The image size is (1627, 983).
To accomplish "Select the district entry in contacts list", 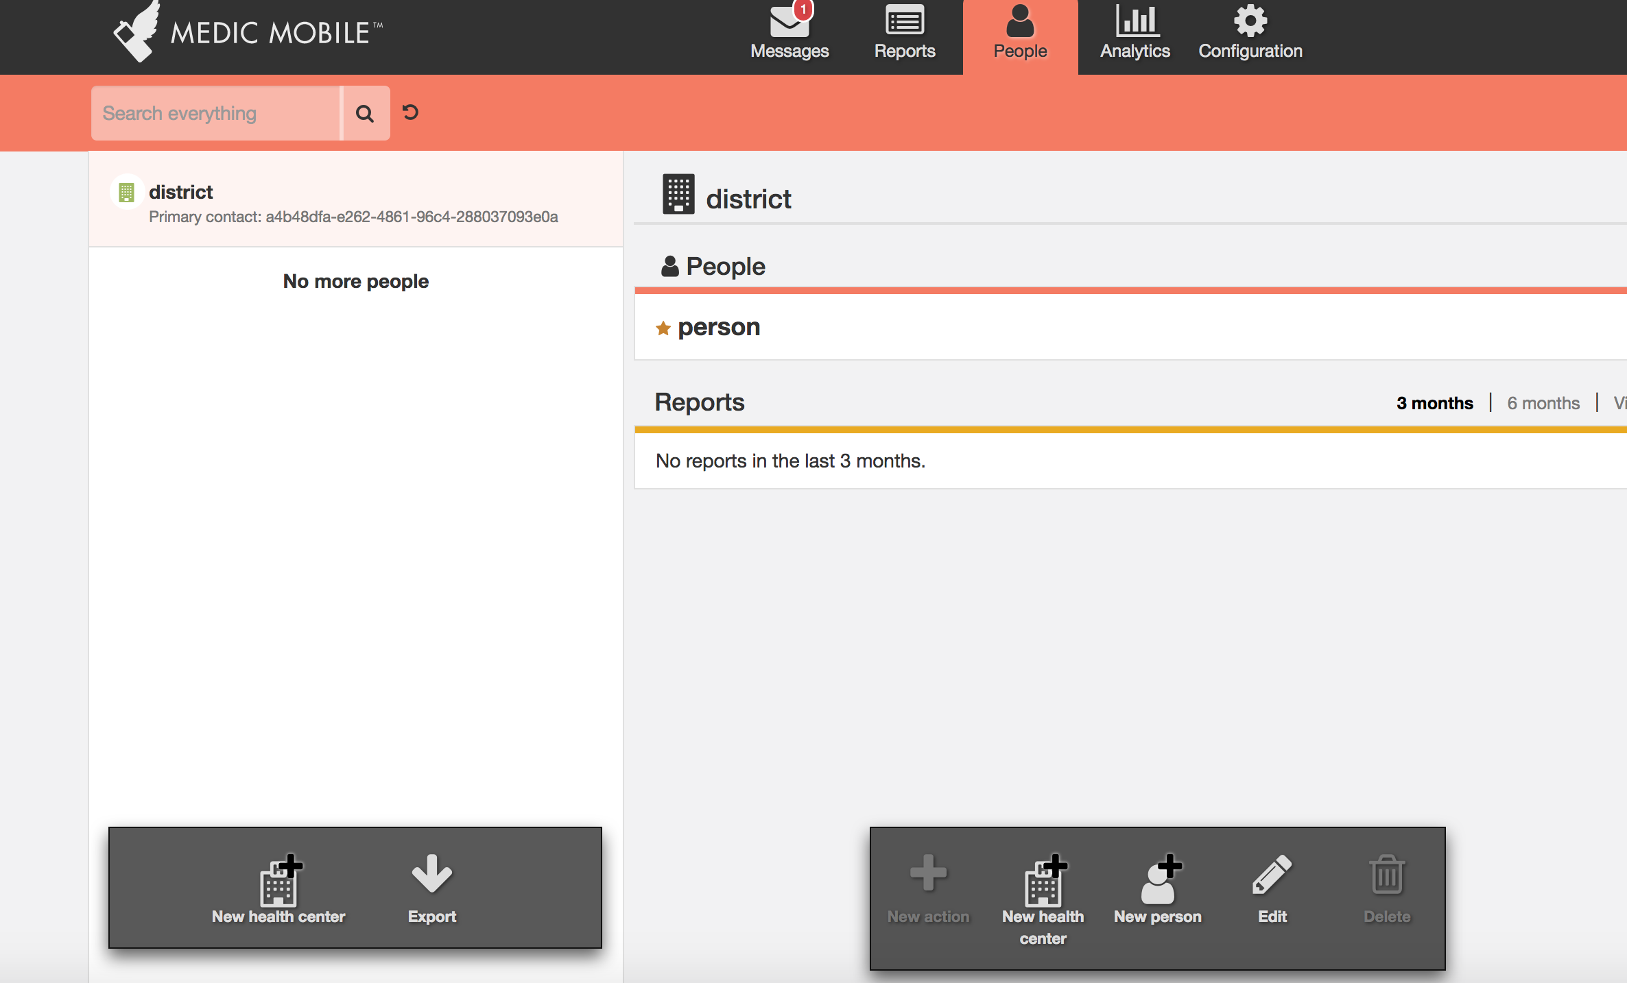I will point(356,199).
